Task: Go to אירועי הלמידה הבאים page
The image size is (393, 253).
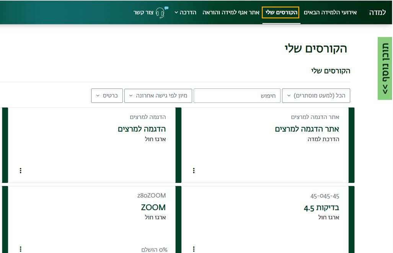Action: (330, 13)
